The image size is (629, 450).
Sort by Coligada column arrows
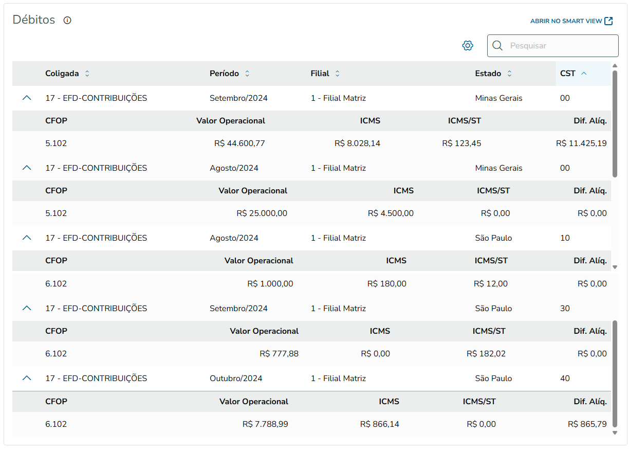tap(87, 74)
